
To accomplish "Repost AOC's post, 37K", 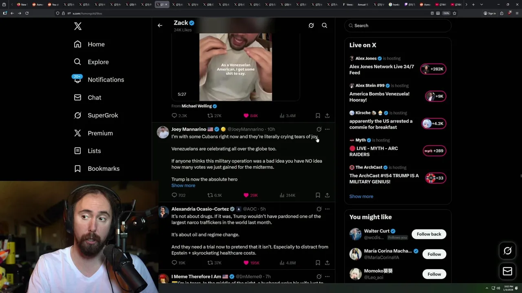I will tap(215, 263).
